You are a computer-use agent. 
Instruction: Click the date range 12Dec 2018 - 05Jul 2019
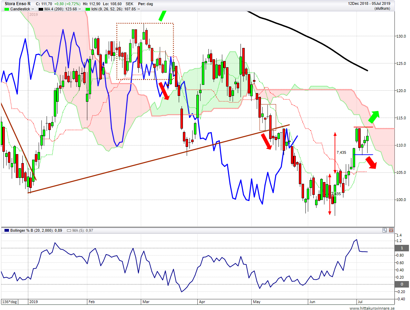(369, 4)
